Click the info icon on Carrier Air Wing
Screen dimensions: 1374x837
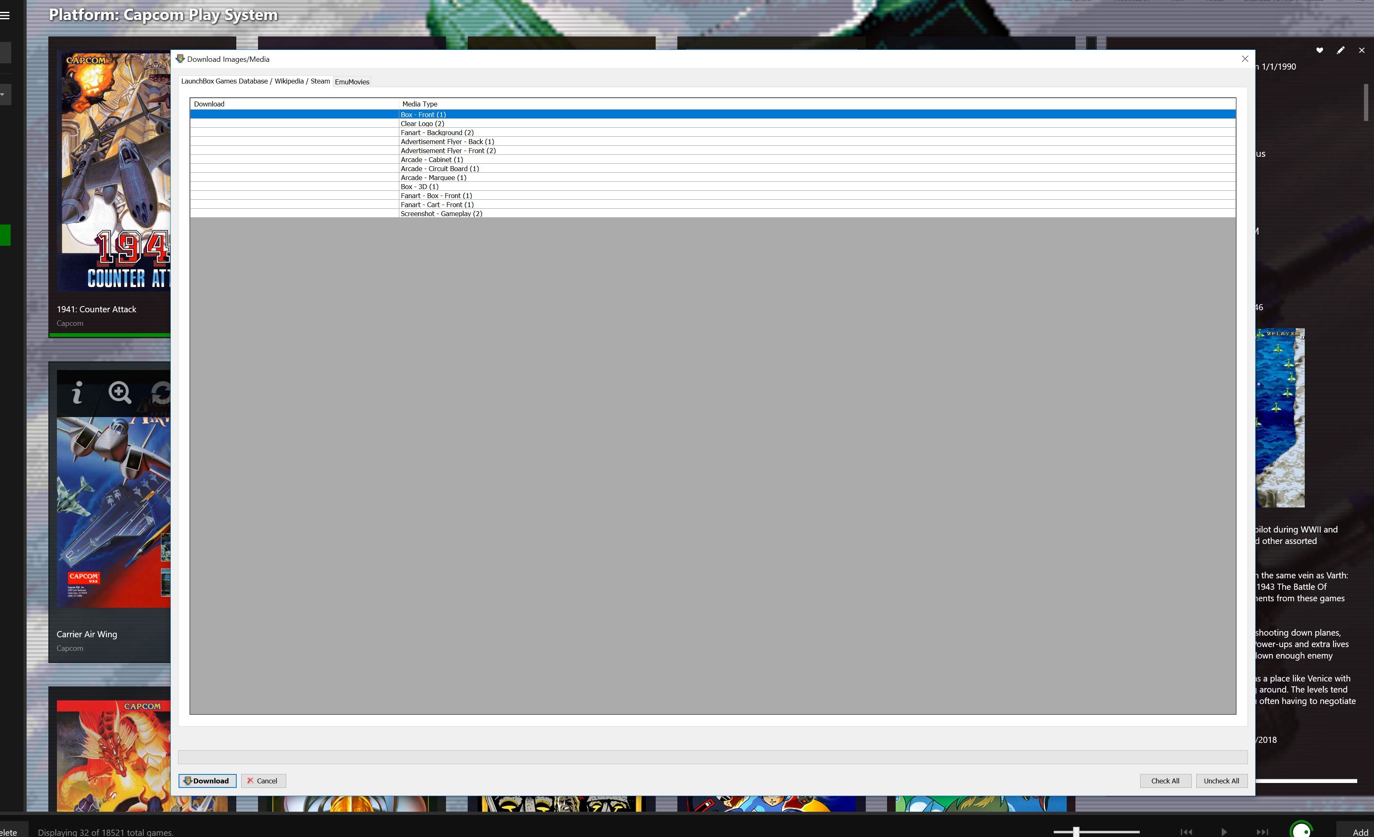77,393
